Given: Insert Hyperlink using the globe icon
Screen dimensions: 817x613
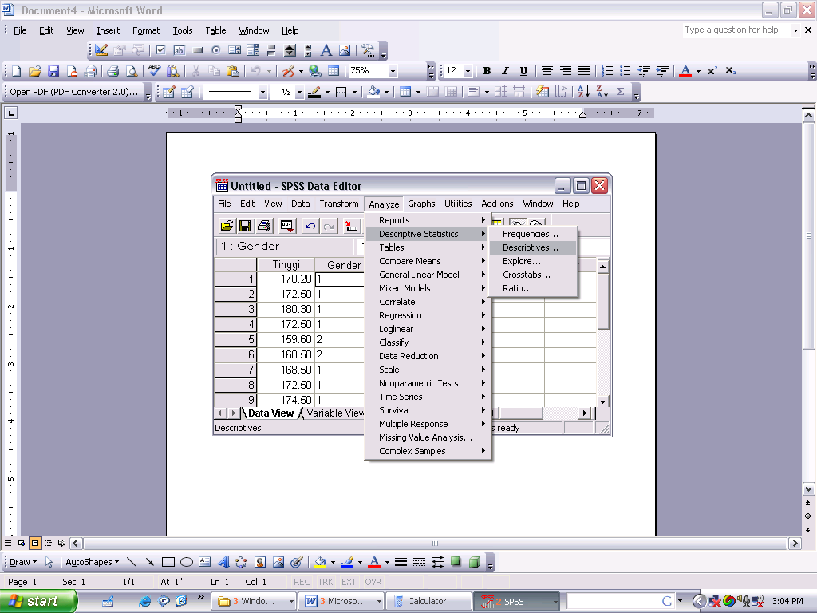Looking at the screenshot, I should coord(314,71).
